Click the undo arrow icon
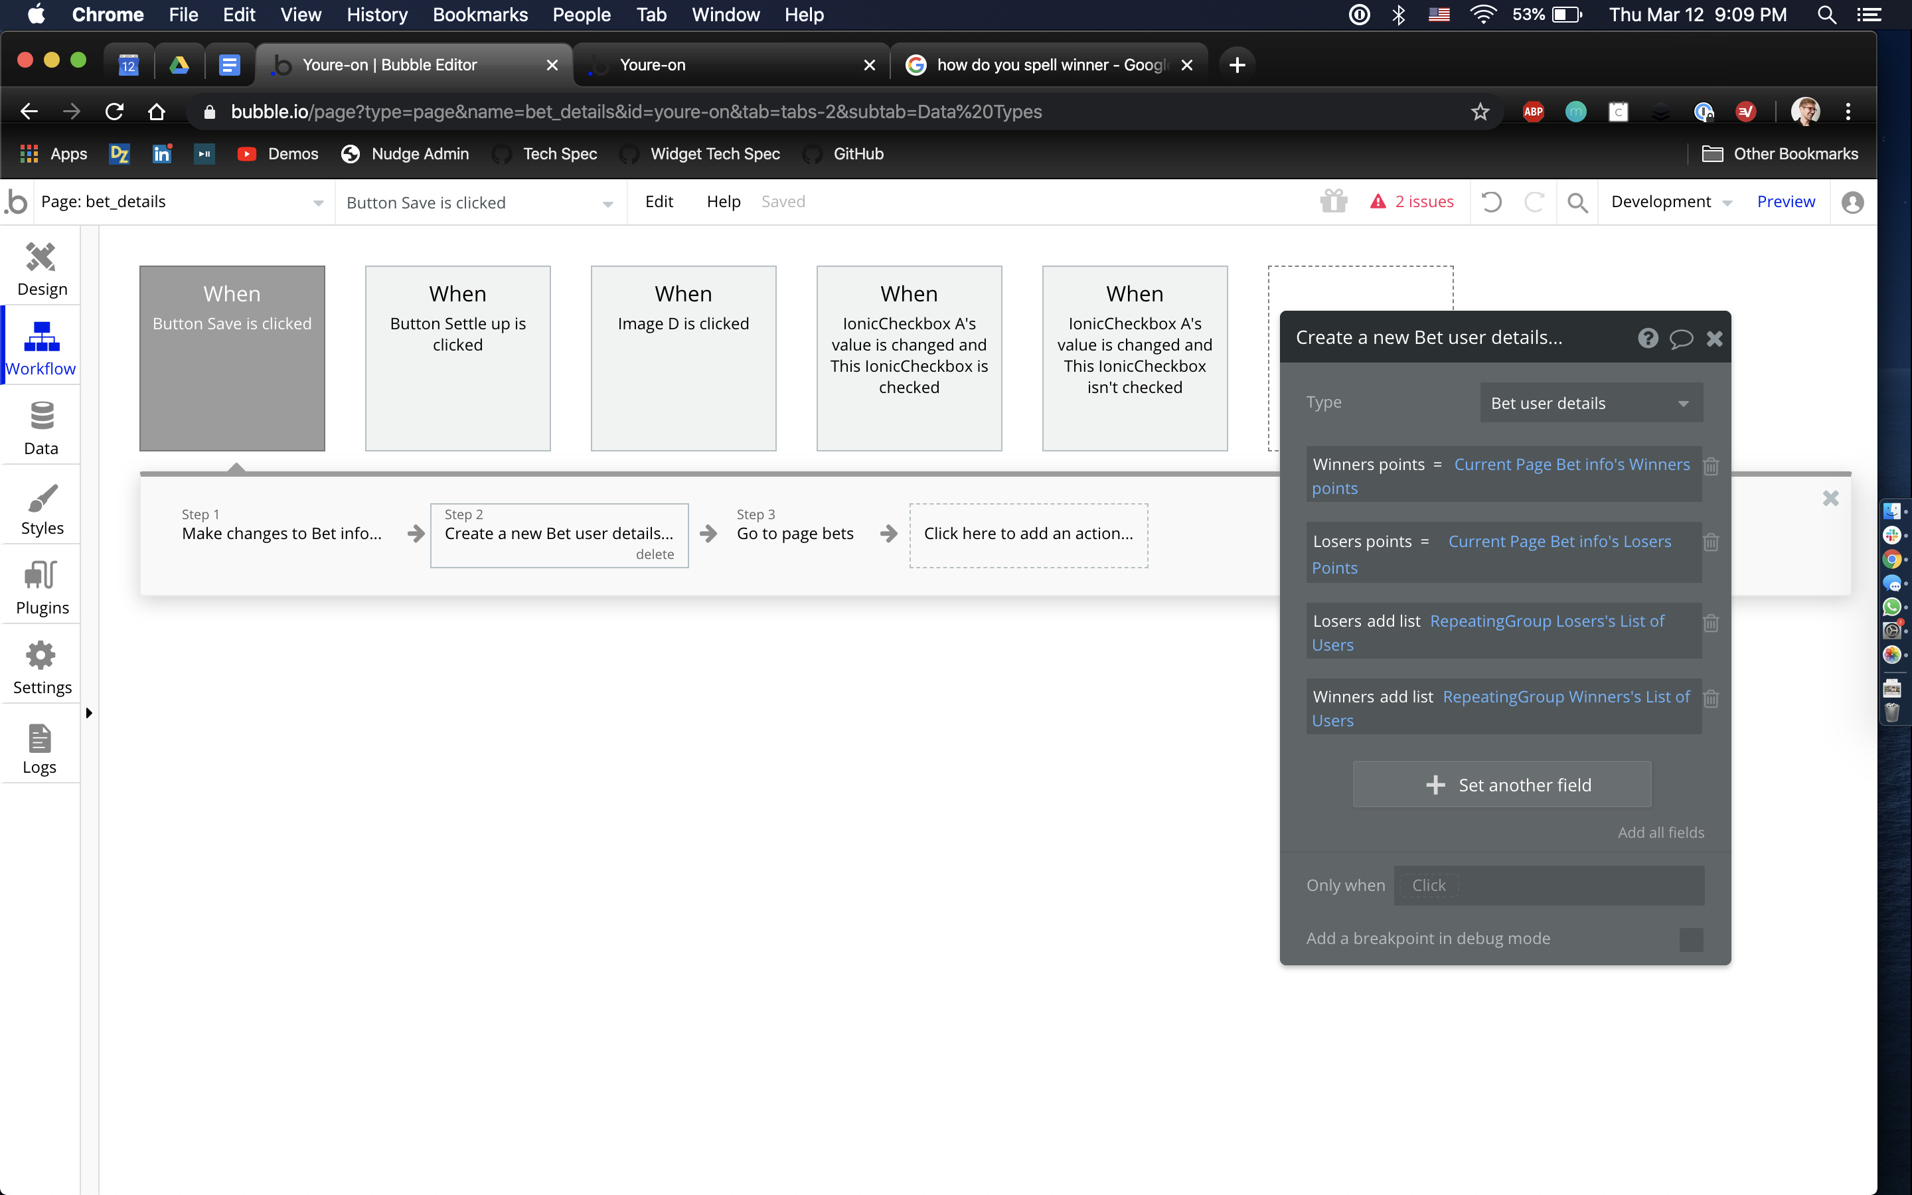This screenshot has width=1912, height=1195. pos(1491,202)
